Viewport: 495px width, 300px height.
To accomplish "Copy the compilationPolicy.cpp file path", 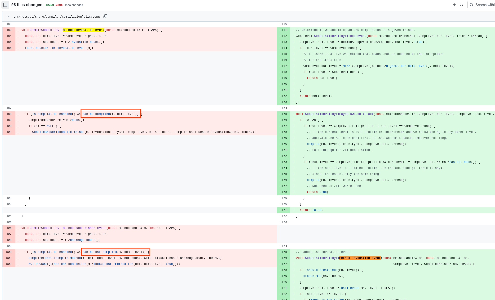I will tap(105, 16).
